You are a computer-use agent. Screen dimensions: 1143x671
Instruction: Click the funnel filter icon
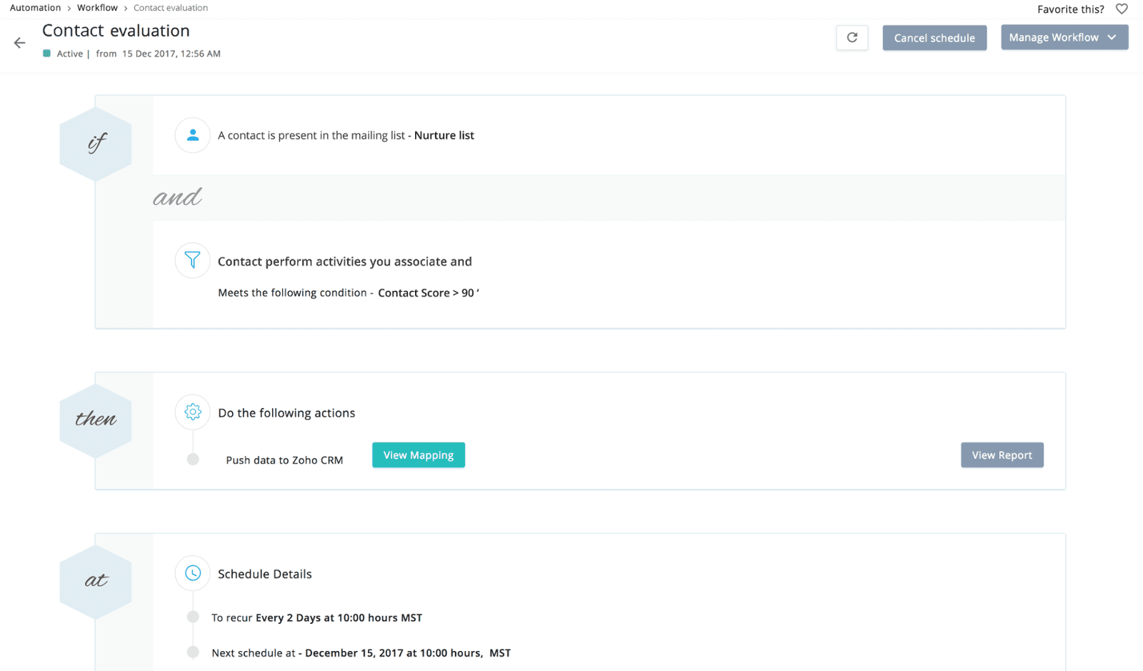pyautogui.click(x=192, y=260)
